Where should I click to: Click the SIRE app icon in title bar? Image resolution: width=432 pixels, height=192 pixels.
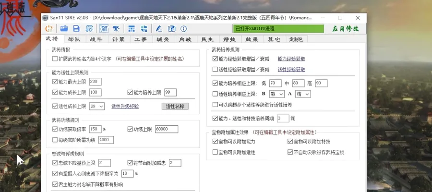pos(46,18)
